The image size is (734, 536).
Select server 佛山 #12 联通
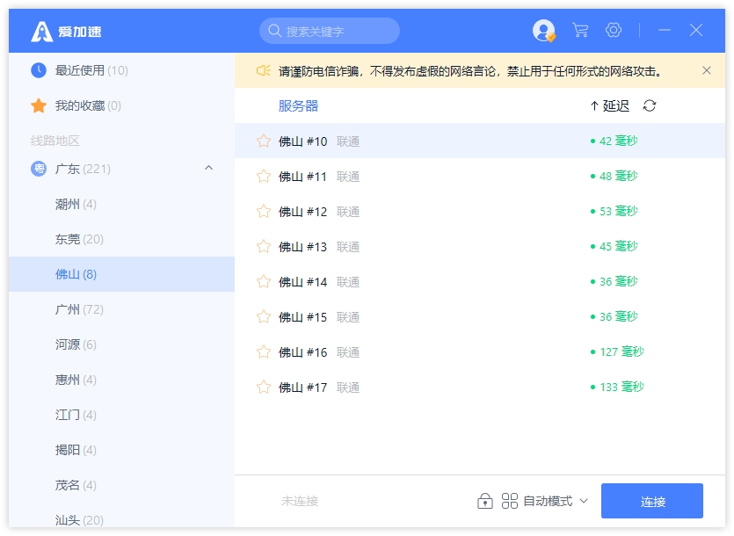pyautogui.click(x=480, y=211)
